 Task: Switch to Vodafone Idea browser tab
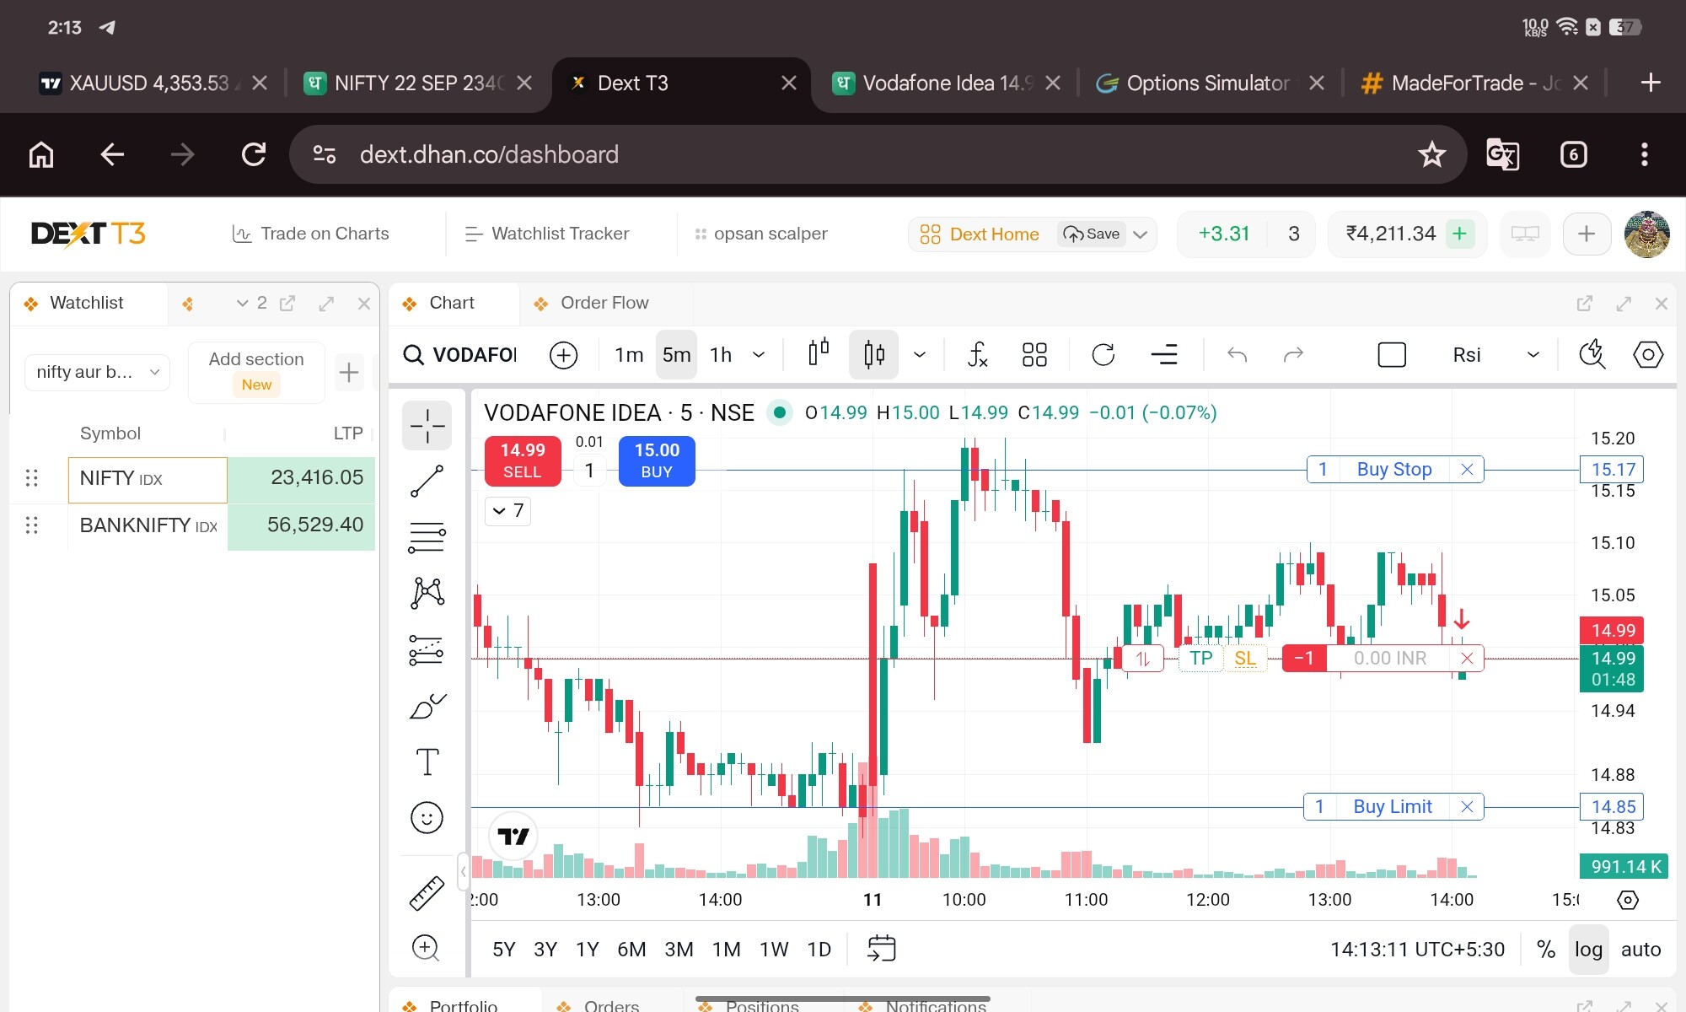946,83
